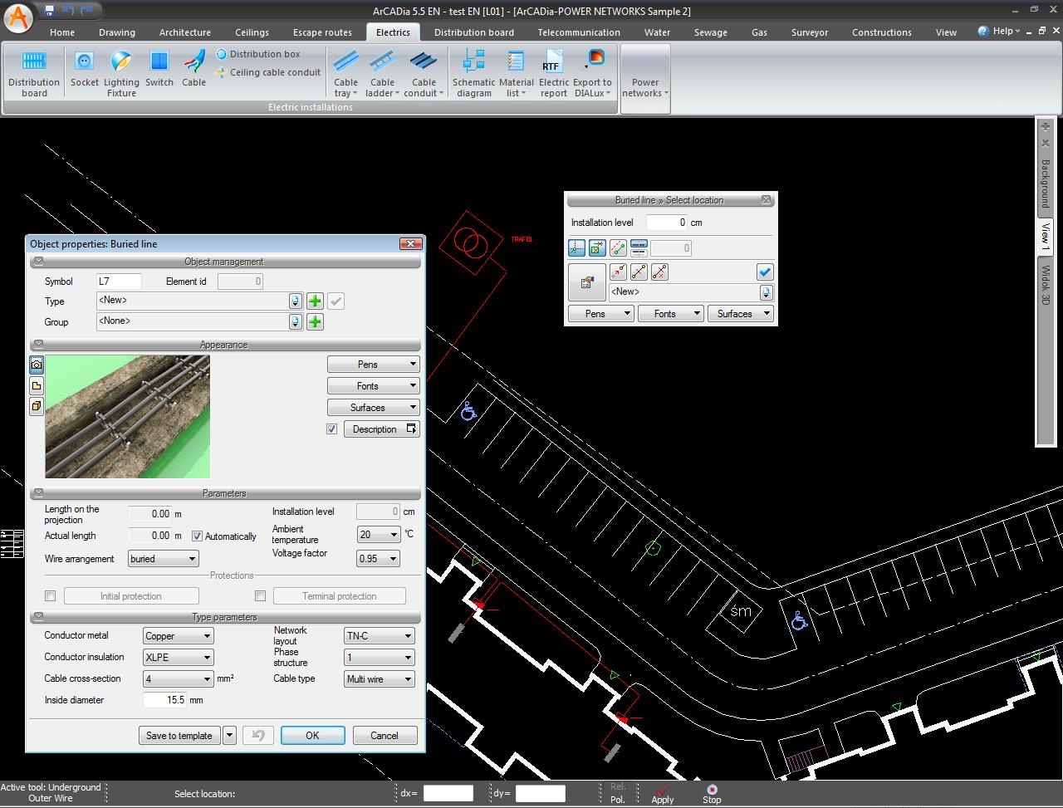The height and width of the screenshot is (808, 1063).
Task: Open the Conductor metal dropdown
Action: pyautogui.click(x=178, y=636)
